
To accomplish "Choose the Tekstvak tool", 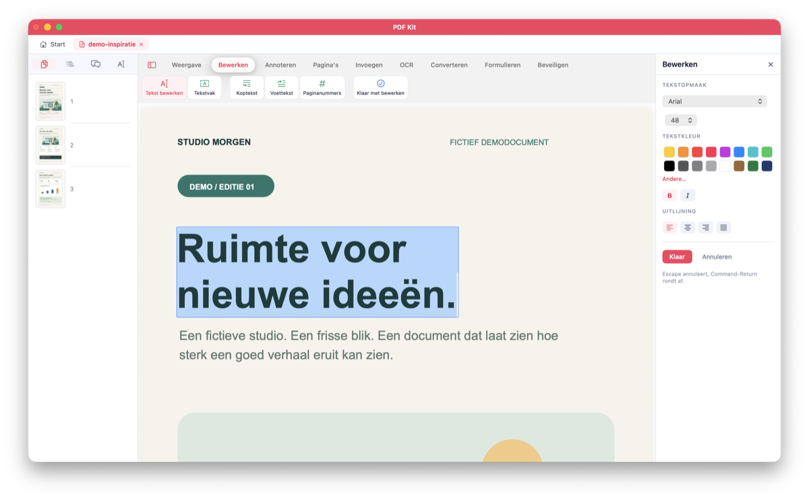I will point(204,88).
